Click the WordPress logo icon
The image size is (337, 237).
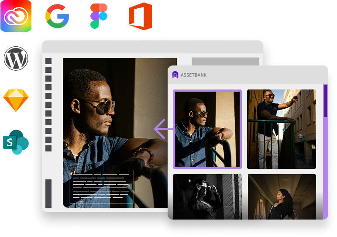16,58
